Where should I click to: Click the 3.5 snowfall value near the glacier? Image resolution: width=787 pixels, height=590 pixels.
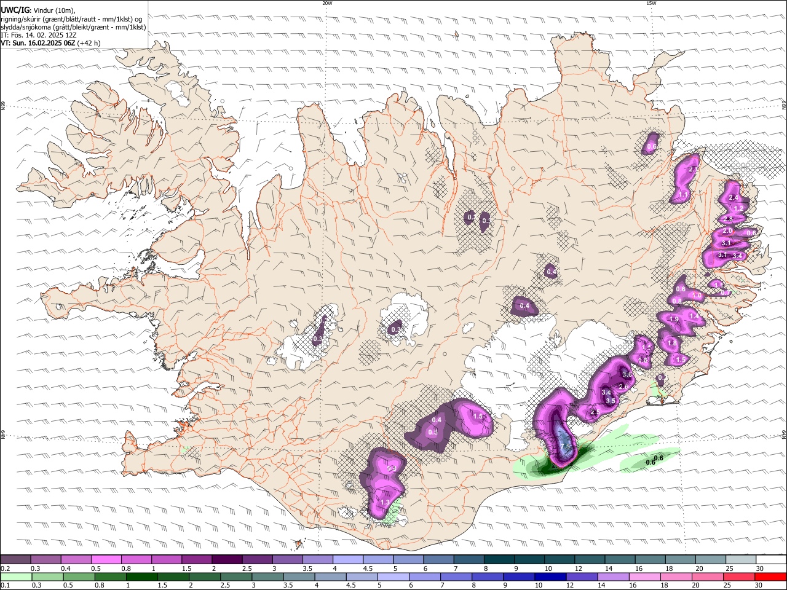[611, 401]
